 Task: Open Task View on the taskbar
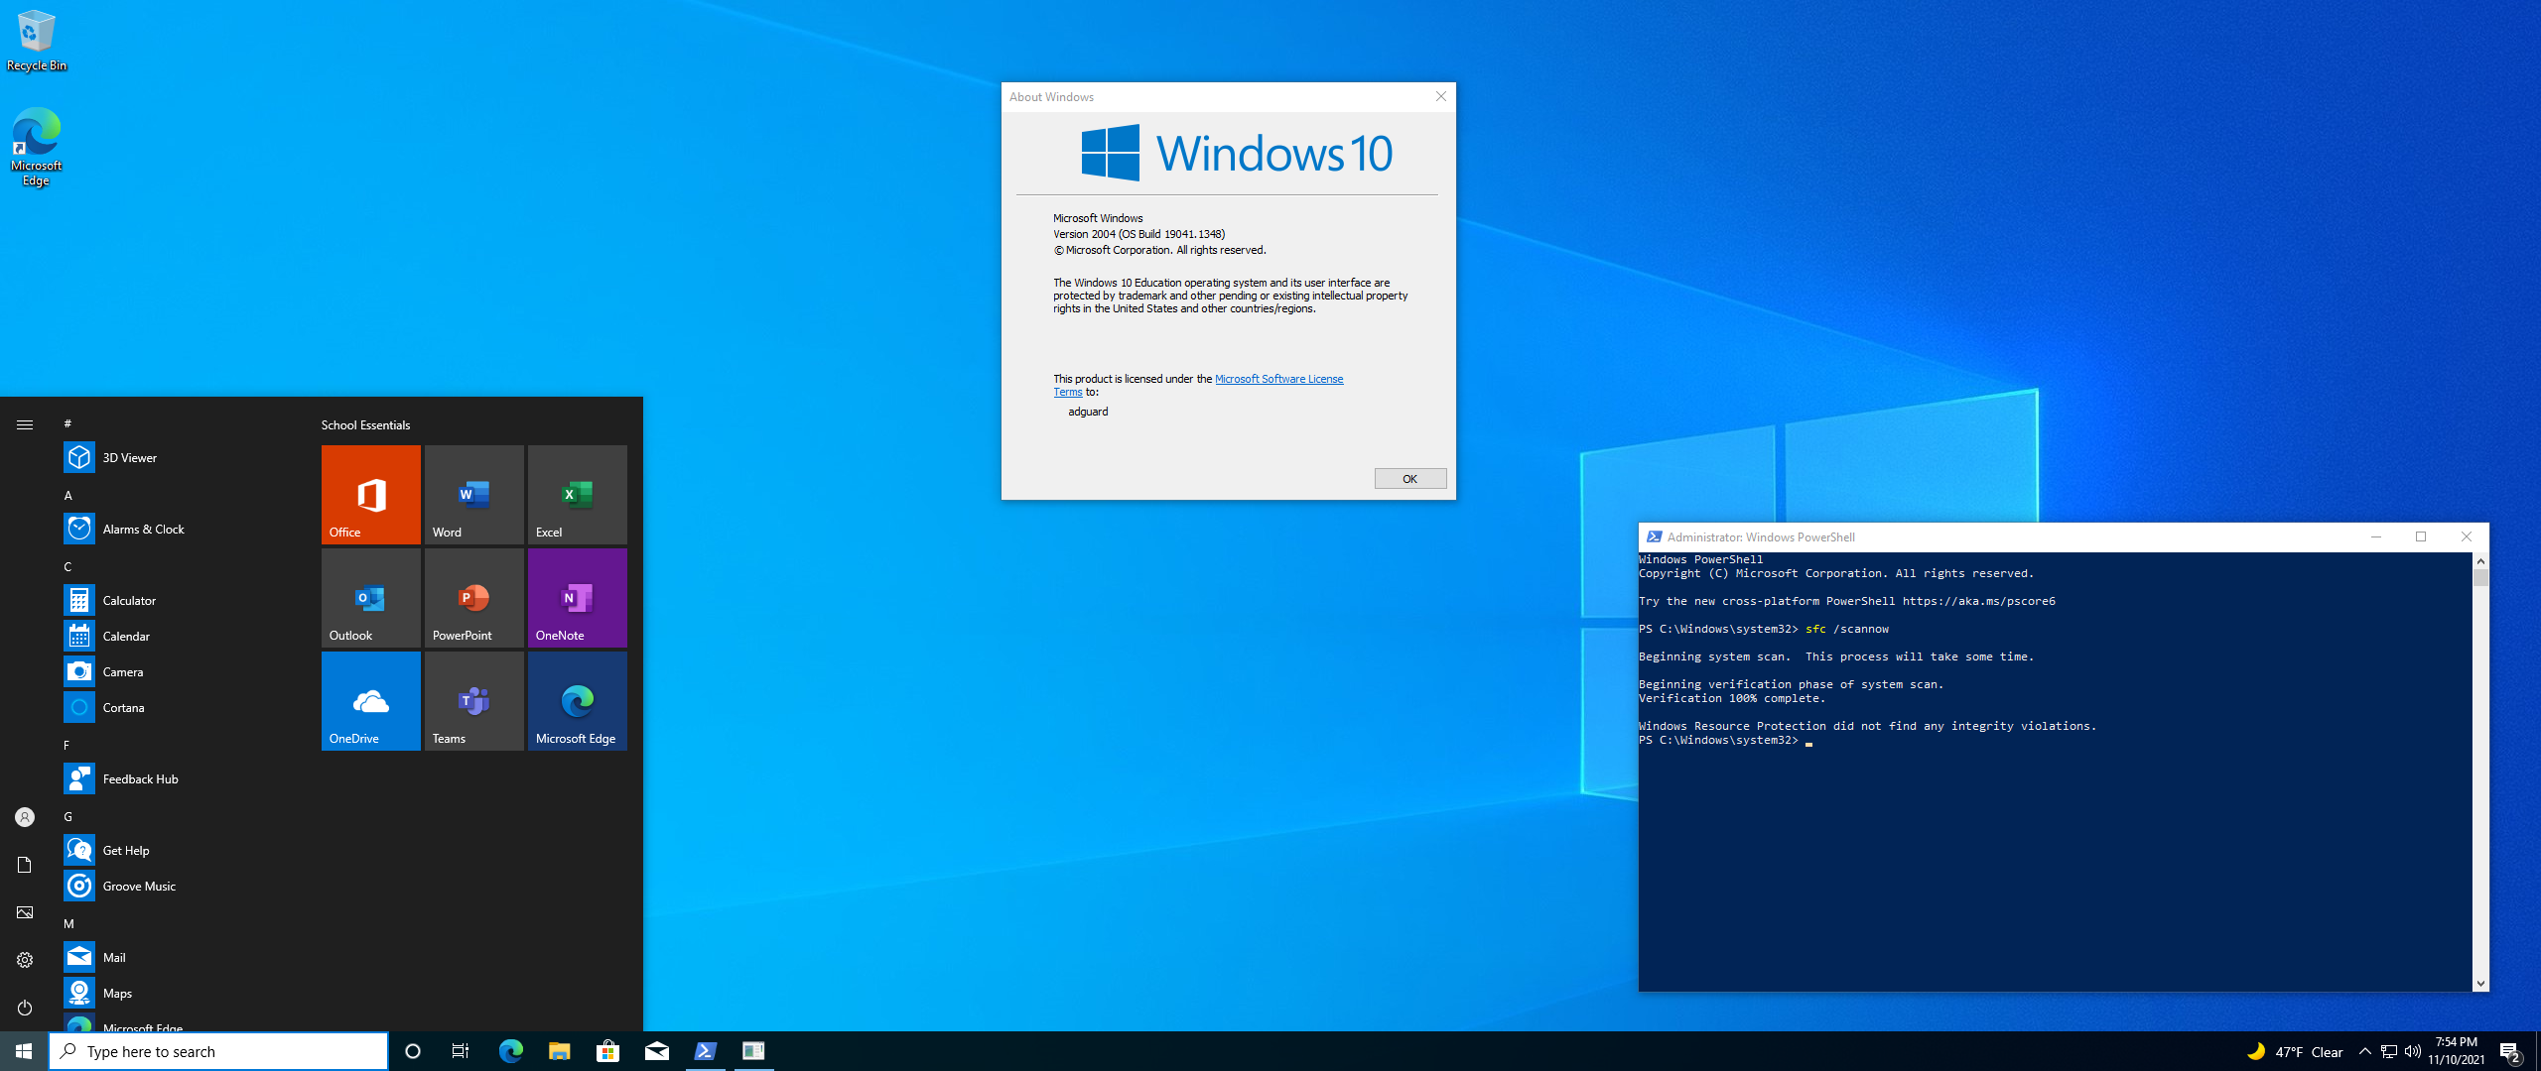(461, 1051)
